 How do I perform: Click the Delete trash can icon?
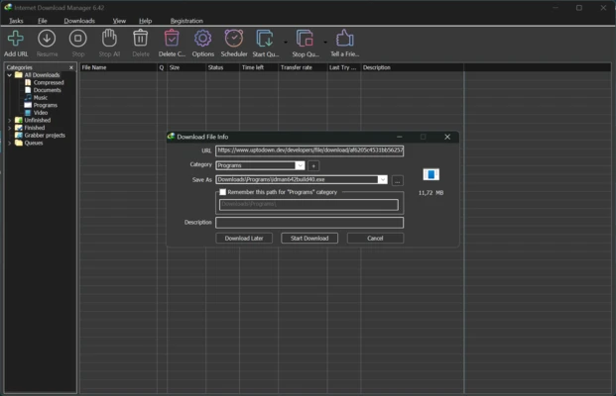140,39
